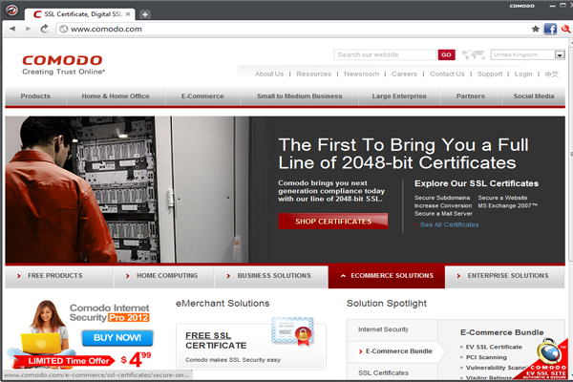
Task: Open the Products menu
Action: tap(35, 96)
